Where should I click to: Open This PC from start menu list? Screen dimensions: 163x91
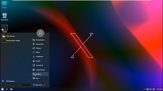40,61
